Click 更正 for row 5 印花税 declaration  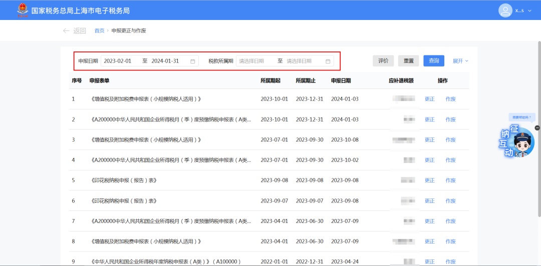tap(430, 180)
